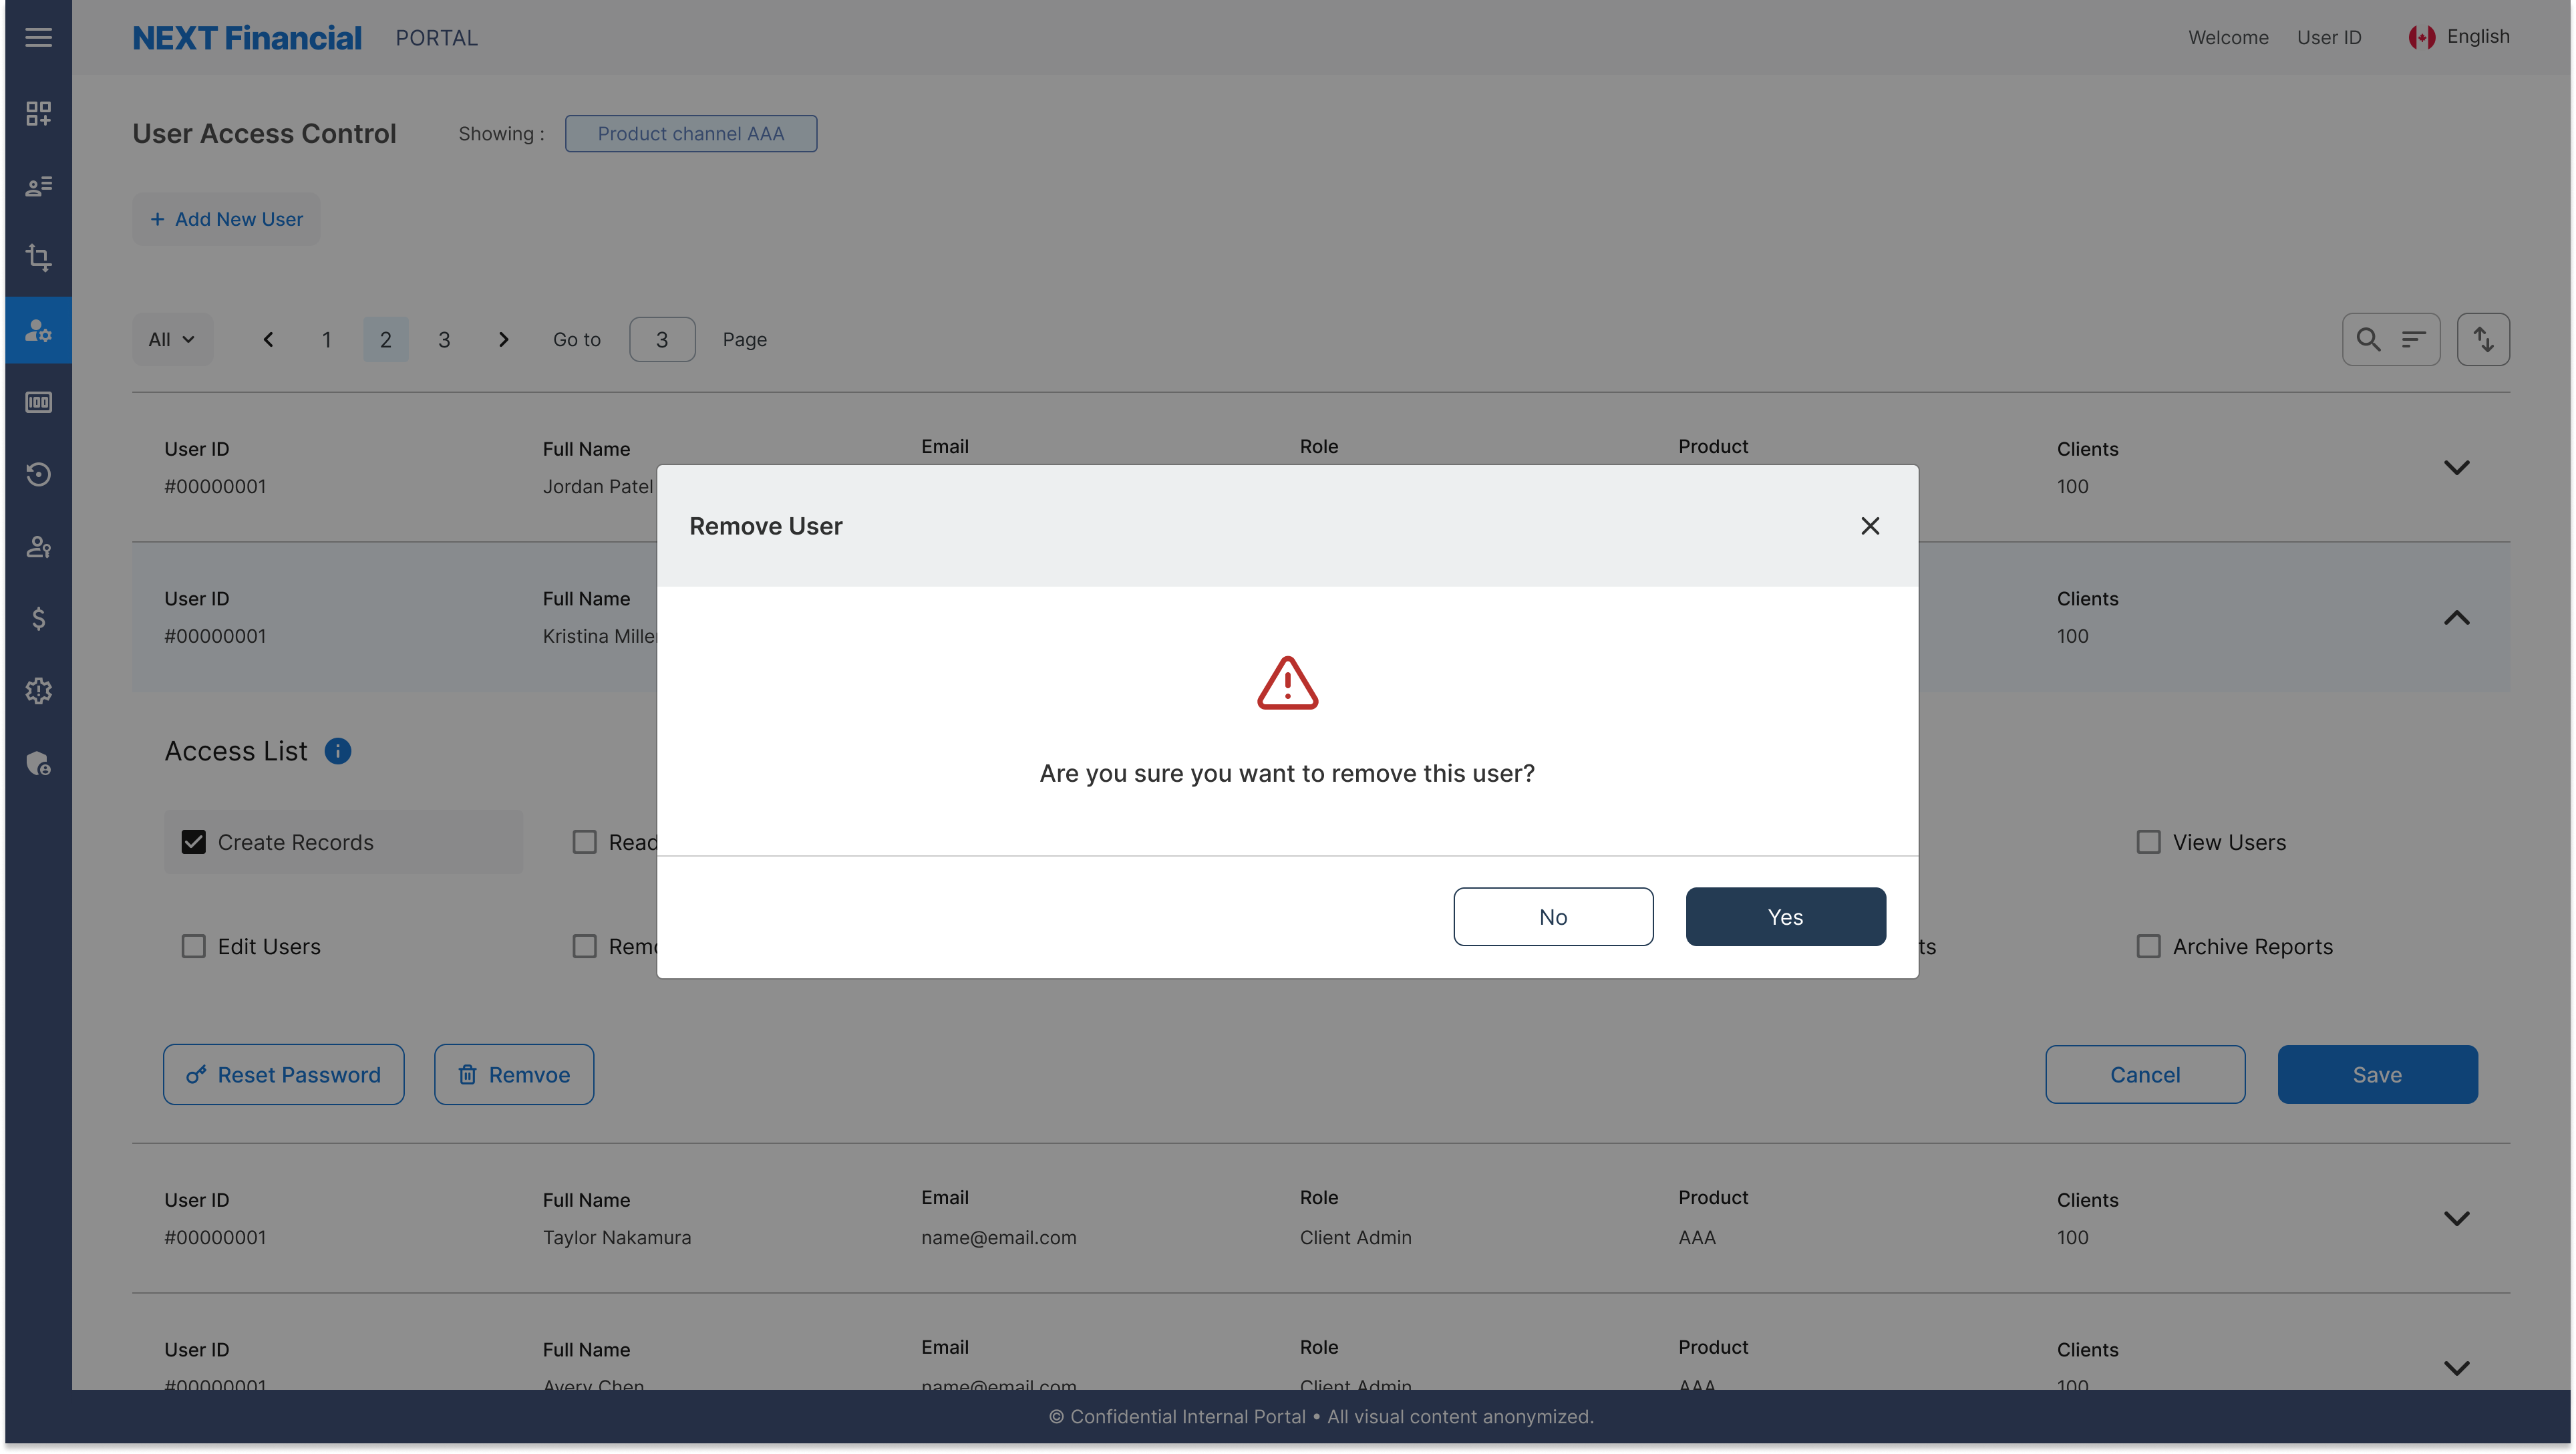The height and width of the screenshot is (1454, 2576).
Task: Confirm user removal with Yes
Action: [1785, 916]
